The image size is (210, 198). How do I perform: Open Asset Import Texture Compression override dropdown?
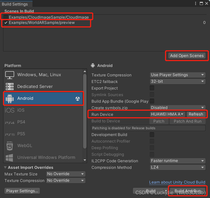[66, 180]
